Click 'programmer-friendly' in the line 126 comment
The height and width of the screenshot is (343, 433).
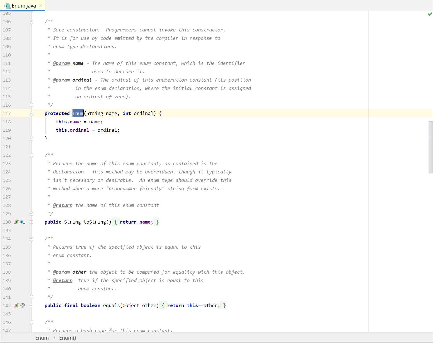point(135,188)
